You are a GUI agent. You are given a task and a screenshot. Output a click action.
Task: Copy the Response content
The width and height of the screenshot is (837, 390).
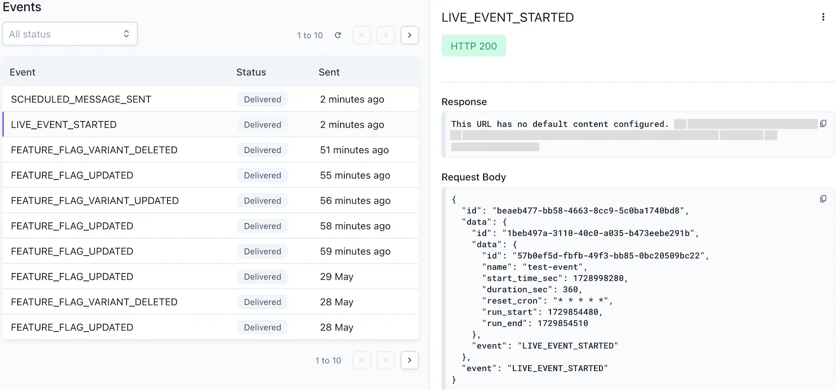(823, 124)
